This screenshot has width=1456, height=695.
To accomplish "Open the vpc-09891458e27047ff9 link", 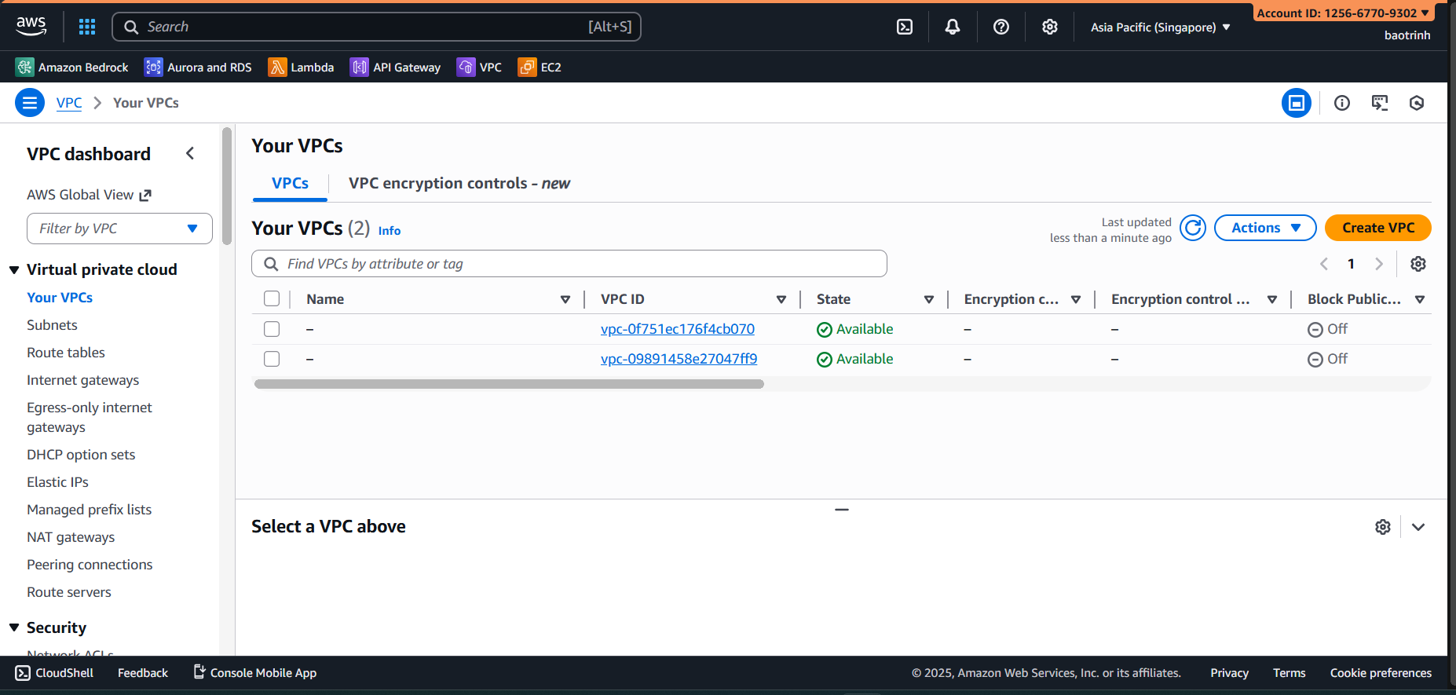I will pyautogui.click(x=679, y=359).
